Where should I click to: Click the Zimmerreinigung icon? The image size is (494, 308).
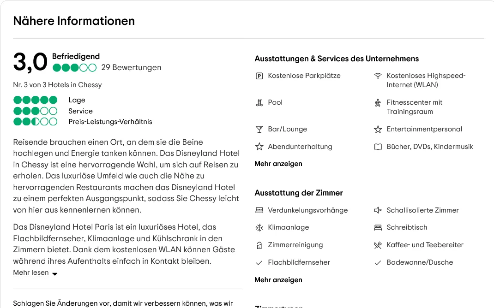259,245
